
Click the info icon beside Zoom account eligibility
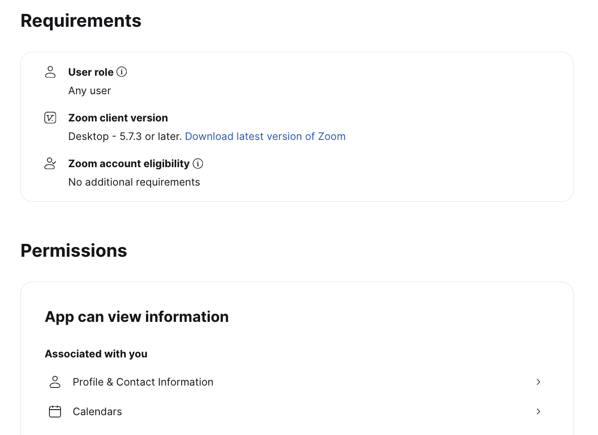(x=198, y=163)
